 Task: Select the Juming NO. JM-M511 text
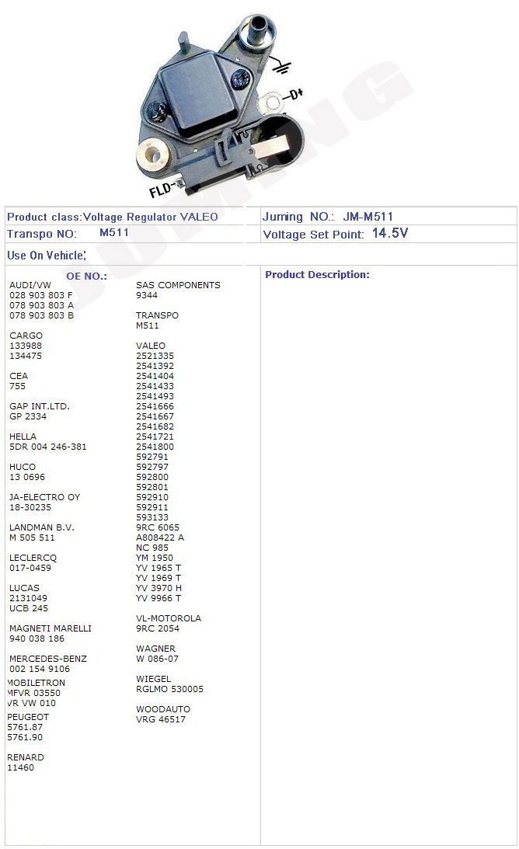coord(328,217)
